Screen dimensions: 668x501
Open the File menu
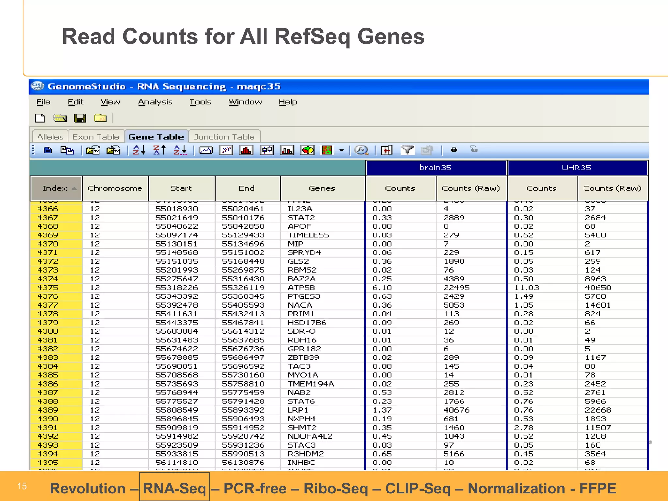[x=43, y=102]
